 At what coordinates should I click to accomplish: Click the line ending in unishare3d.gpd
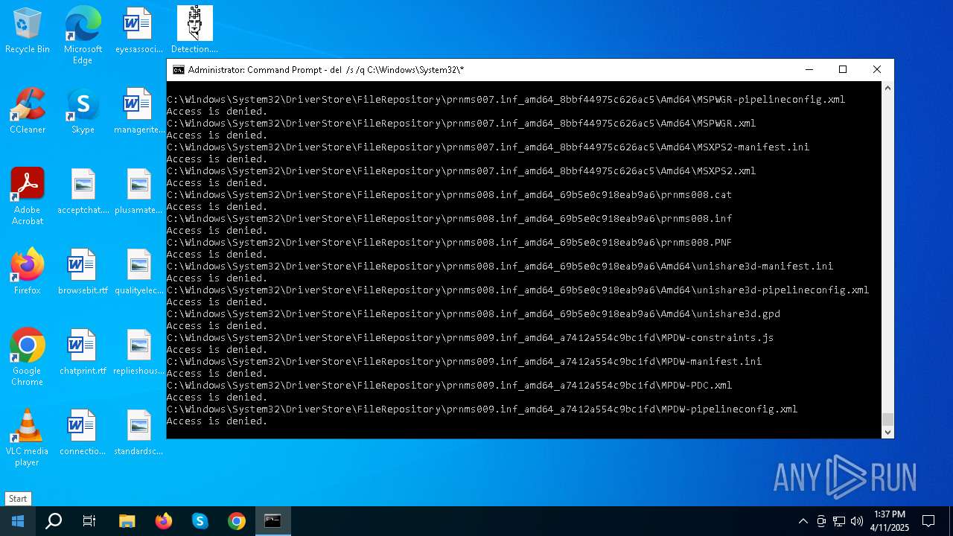pyautogui.click(x=474, y=314)
